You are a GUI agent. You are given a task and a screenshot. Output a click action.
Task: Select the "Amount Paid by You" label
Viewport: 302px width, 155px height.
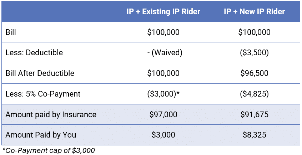[41, 135]
